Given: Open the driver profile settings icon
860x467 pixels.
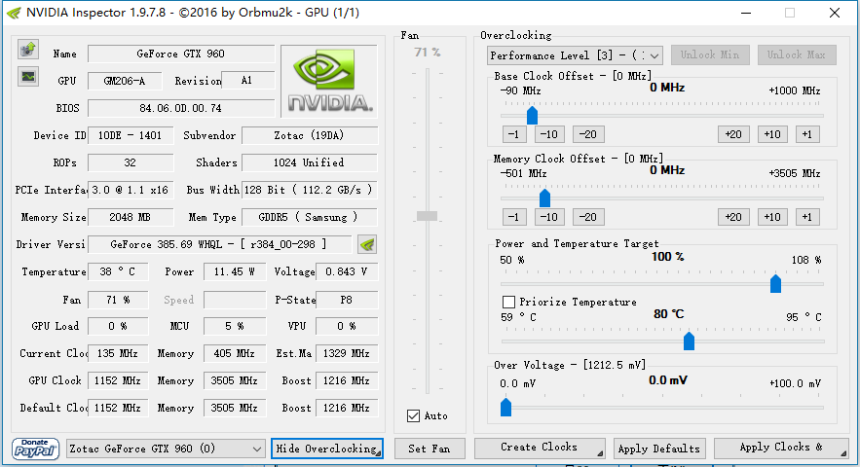Looking at the screenshot, I should pos(367,244).
